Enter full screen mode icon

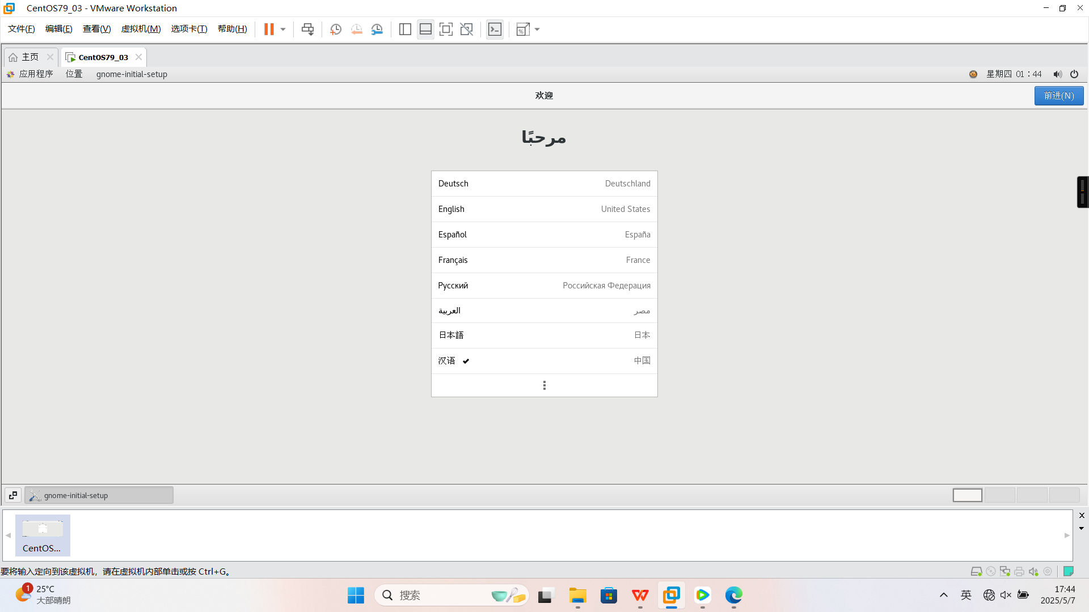(x=446, y=29)
